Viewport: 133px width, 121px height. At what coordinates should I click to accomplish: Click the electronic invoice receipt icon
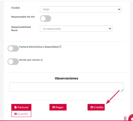pos(60,47)
